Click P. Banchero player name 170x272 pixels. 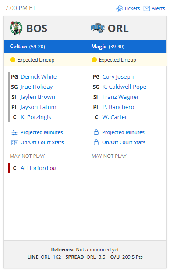pyautogui.click(x=118, y=107)
